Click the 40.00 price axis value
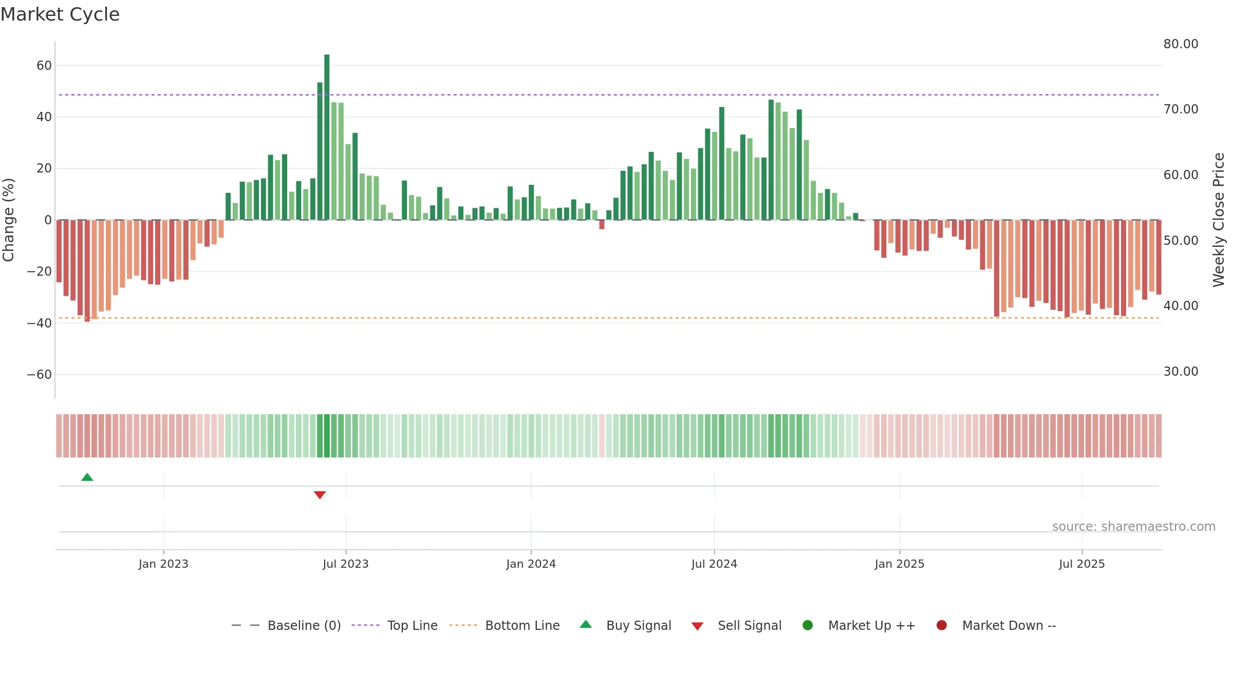Image resolution: width=1233 pixels, height=693 pixels. [x=1181, y=306]
